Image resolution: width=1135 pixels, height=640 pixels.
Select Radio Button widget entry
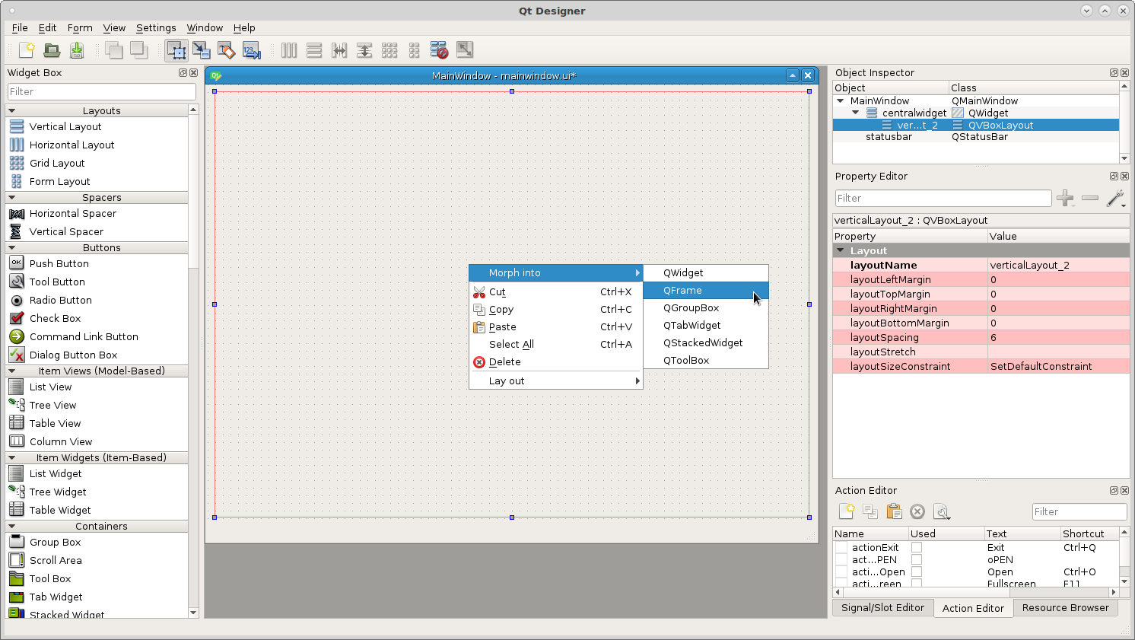tap(97, 300)
